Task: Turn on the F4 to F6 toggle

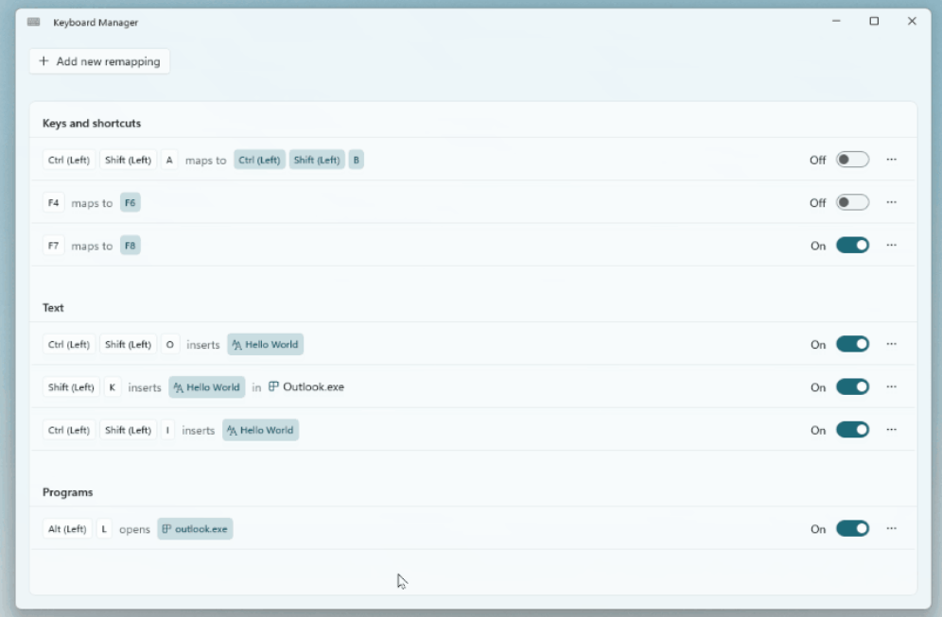Action: (852, 202)
